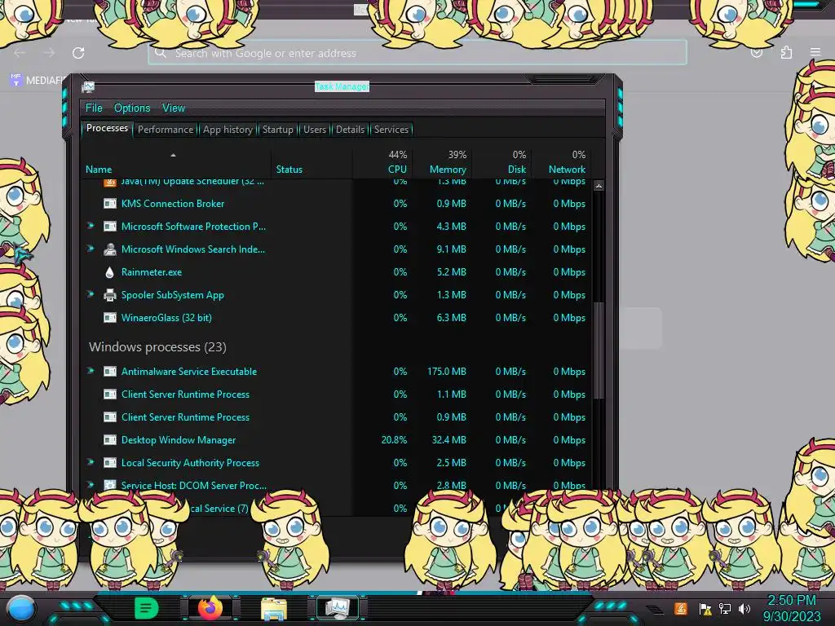Select the first Client Server Runtime Process

pyautogui.click(x=338, y=395)
